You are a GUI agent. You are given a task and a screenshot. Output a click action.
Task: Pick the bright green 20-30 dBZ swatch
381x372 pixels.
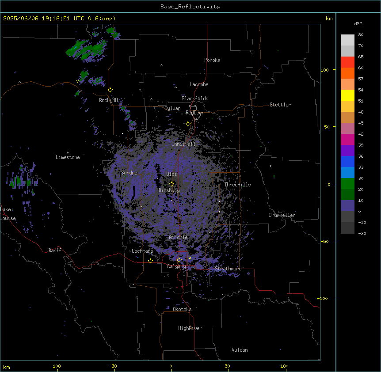(x=347, y=184)
